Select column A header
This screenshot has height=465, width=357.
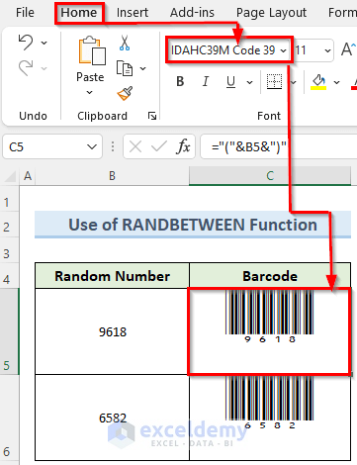coord(28,176)
